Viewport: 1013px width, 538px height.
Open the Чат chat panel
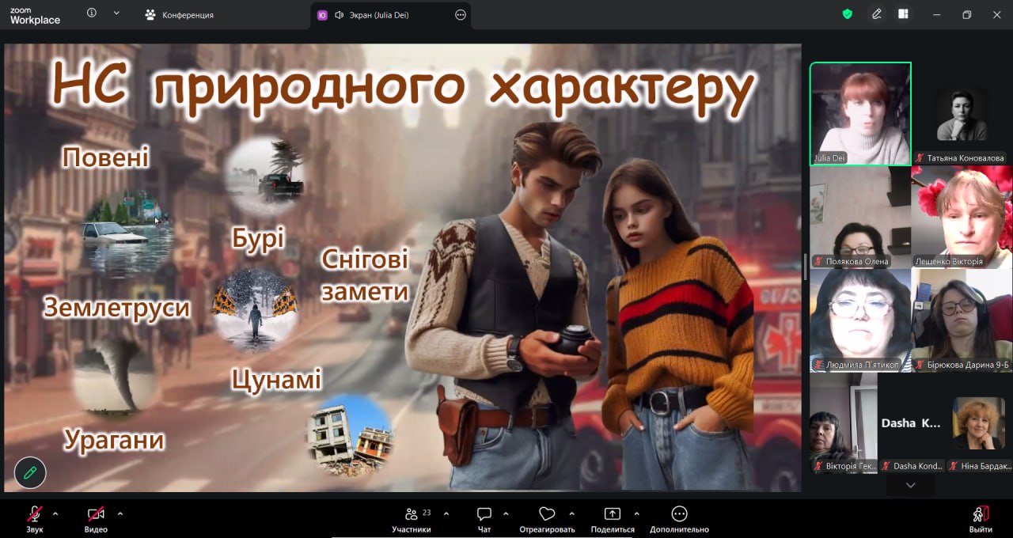click(x=484, y=514)
